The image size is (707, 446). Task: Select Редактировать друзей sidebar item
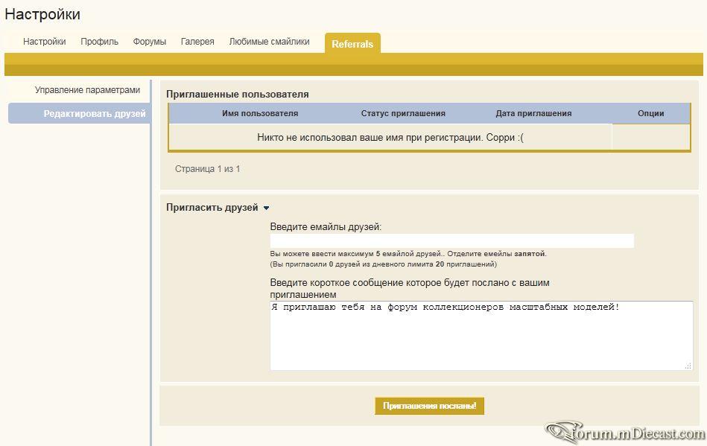(80, 113)
